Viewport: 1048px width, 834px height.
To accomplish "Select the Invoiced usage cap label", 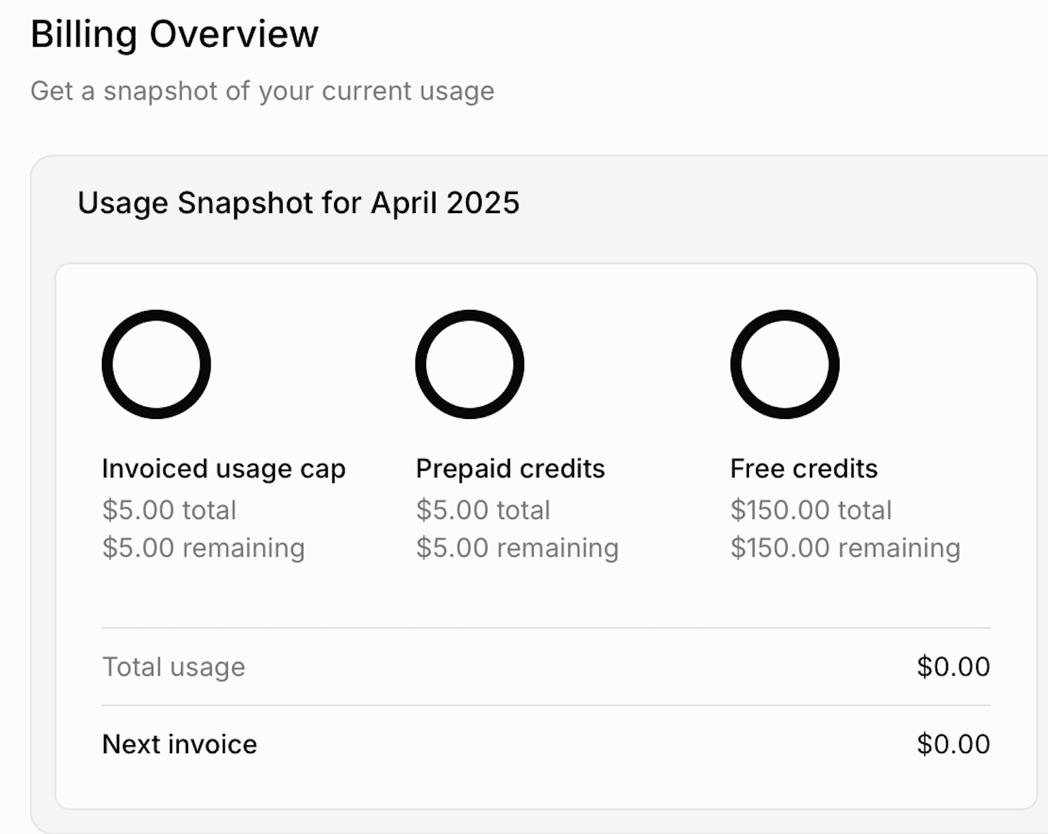I will (224, 469).
